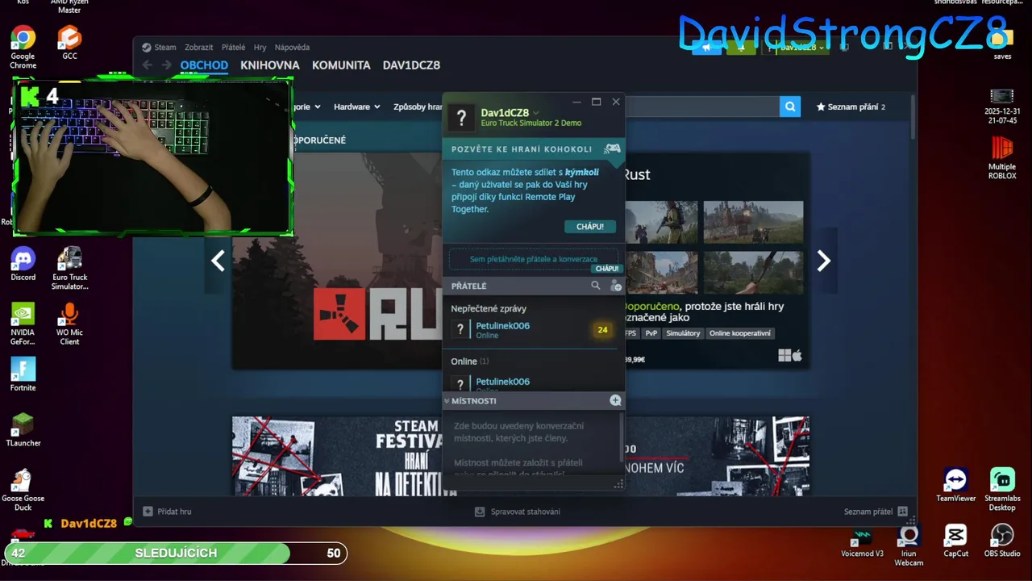Open Goose Goose Duck desktop icon
The height and width of the screenshot is (581, 1032).
23,490
